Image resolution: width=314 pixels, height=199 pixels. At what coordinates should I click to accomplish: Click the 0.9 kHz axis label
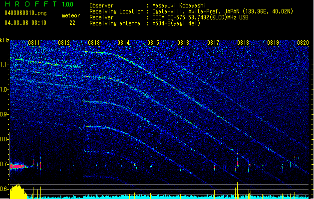coord(4,114)
